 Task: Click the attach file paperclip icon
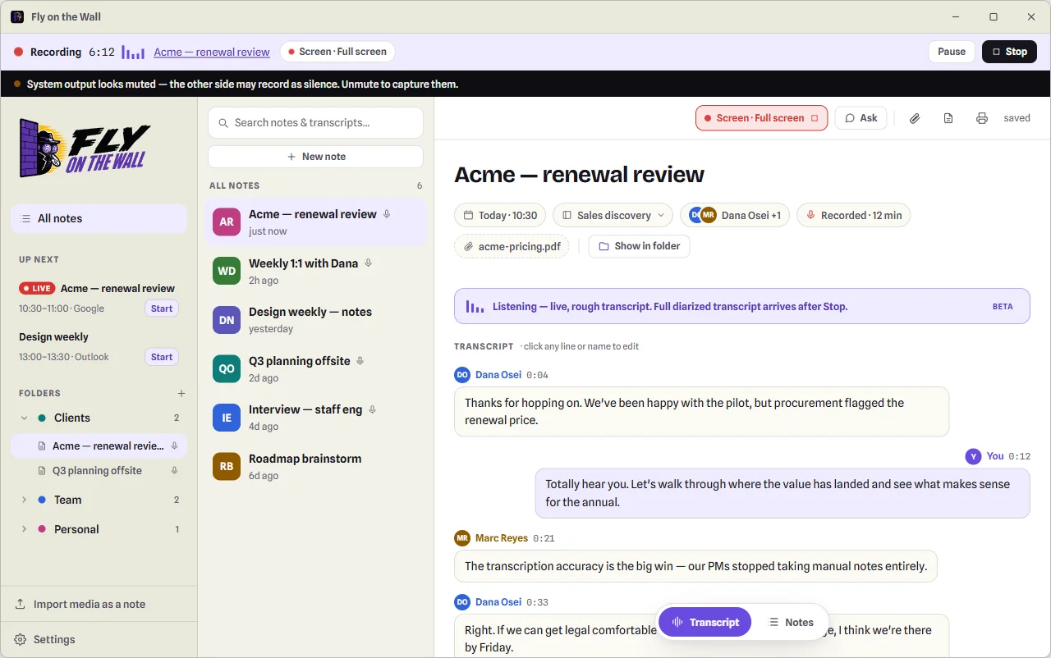pyautogui.click(x=915, y=118)
